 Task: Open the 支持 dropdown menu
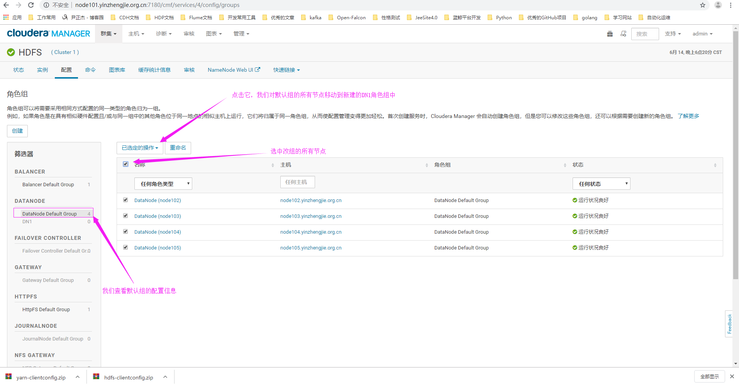pyautogui.click(x=673, y=34)
